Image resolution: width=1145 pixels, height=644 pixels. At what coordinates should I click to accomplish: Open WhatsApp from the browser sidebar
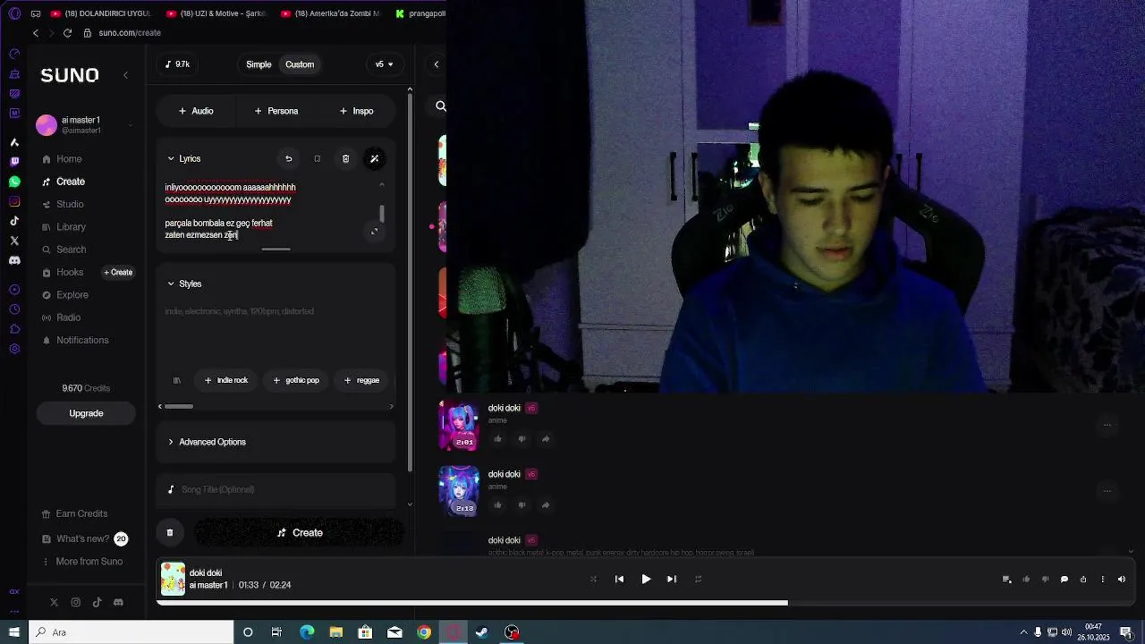pos(14,182)
